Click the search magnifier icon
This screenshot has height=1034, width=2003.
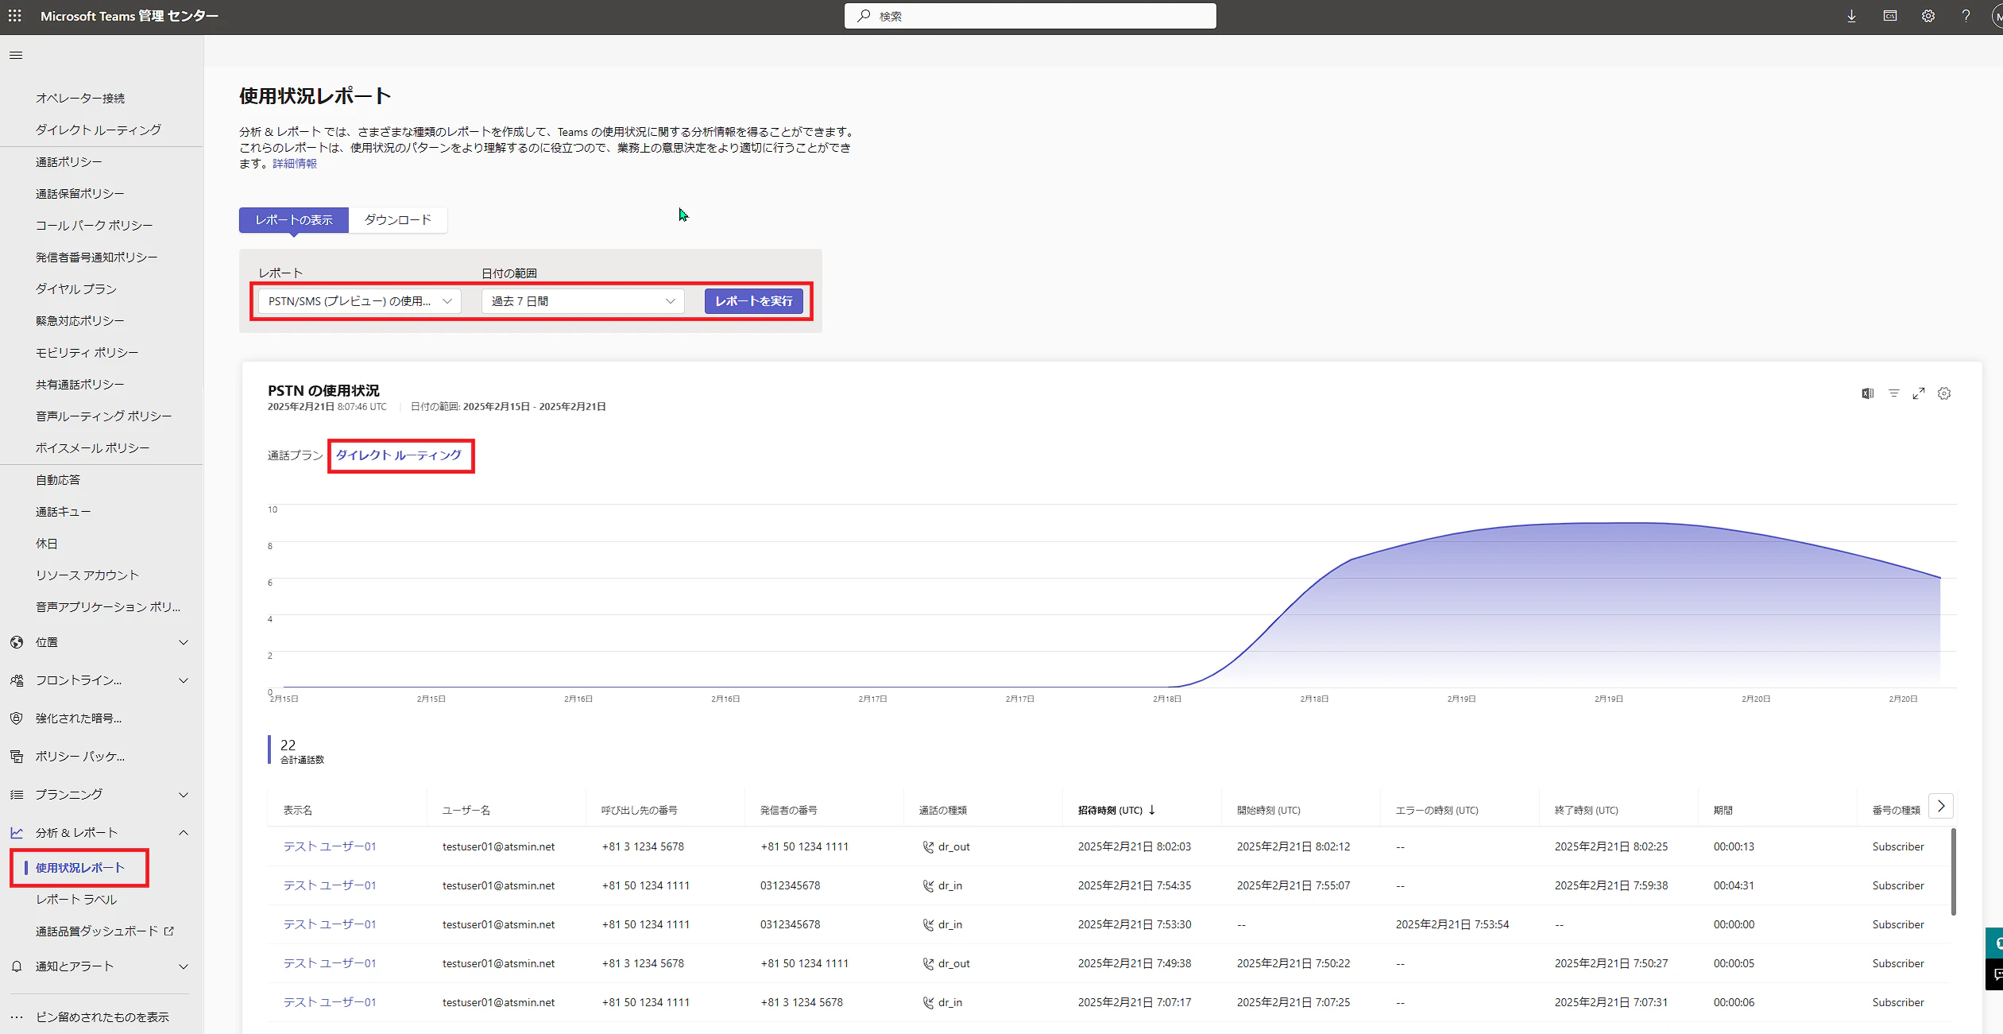click(x=864, y=16)
